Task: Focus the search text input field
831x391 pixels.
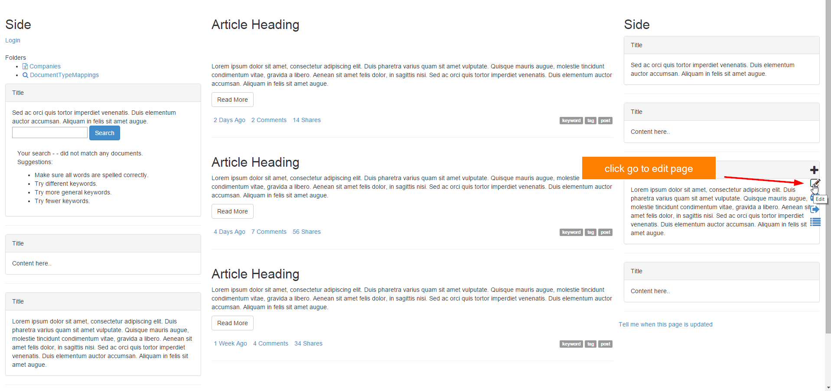Action: pos(50,132)
